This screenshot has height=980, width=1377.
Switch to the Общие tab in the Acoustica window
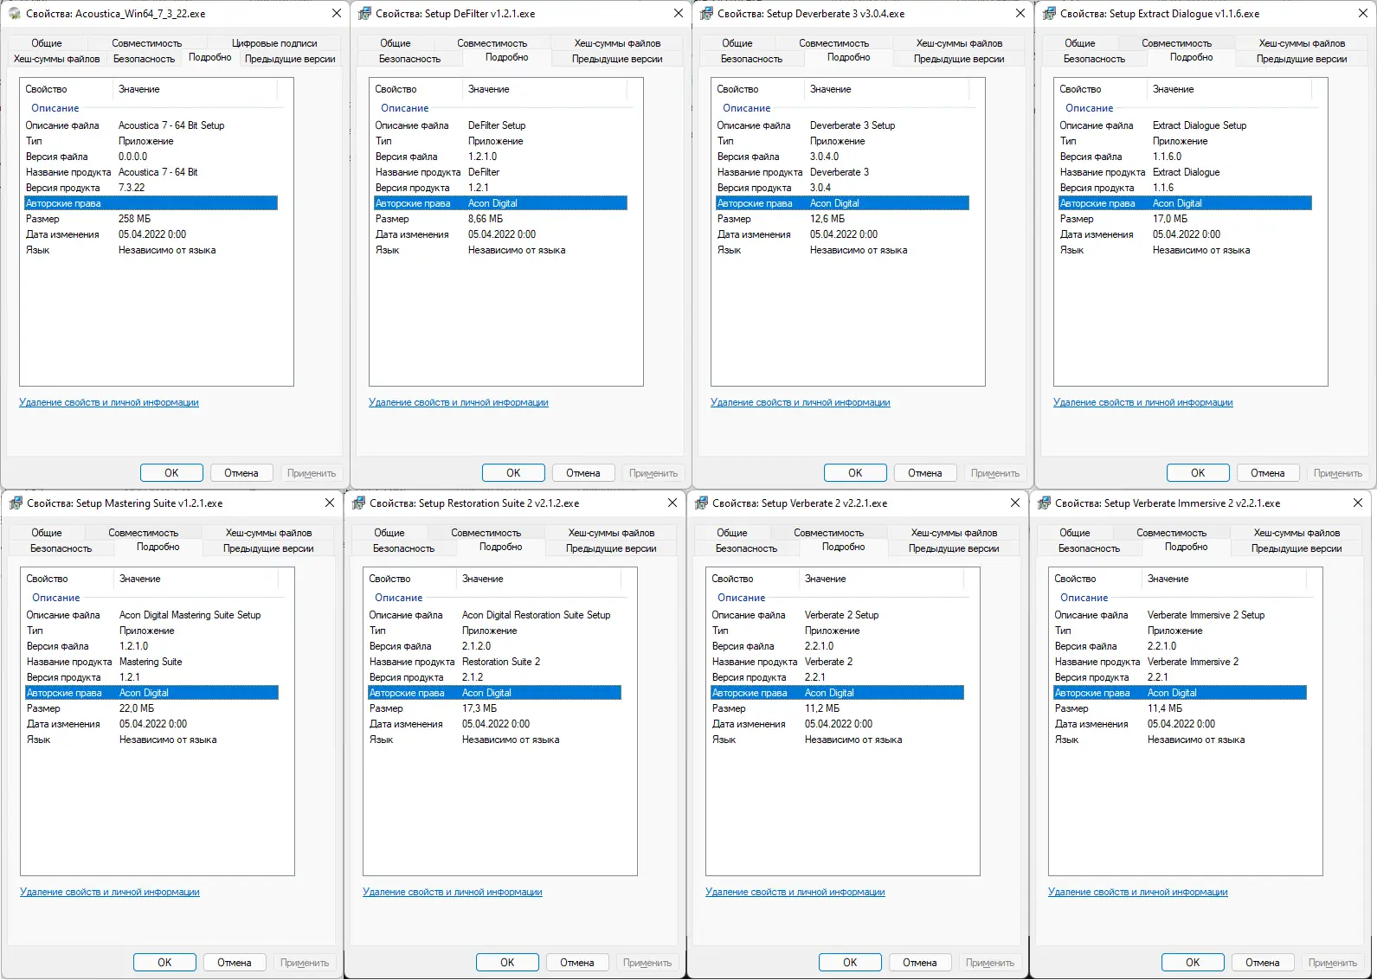coord(47,43)
